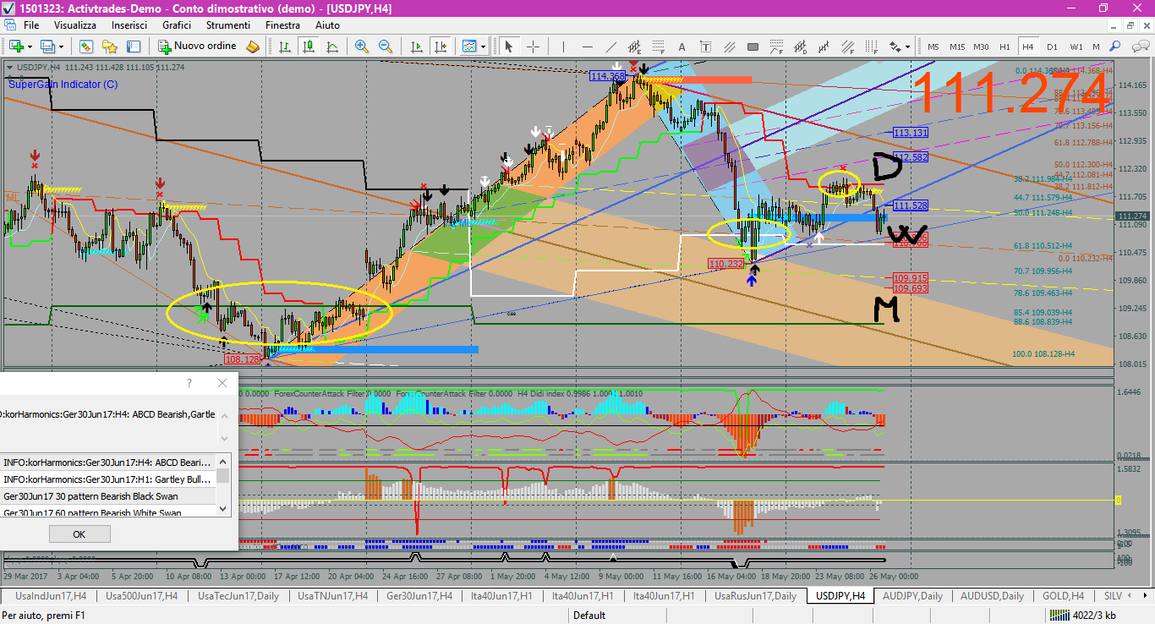Screen dimensions: 1155x624
Task: Open the Strumenti menu
Action: 228,25
